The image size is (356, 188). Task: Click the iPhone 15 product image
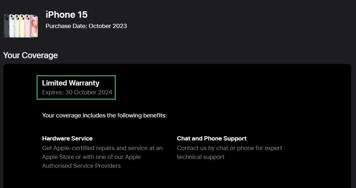21,26
